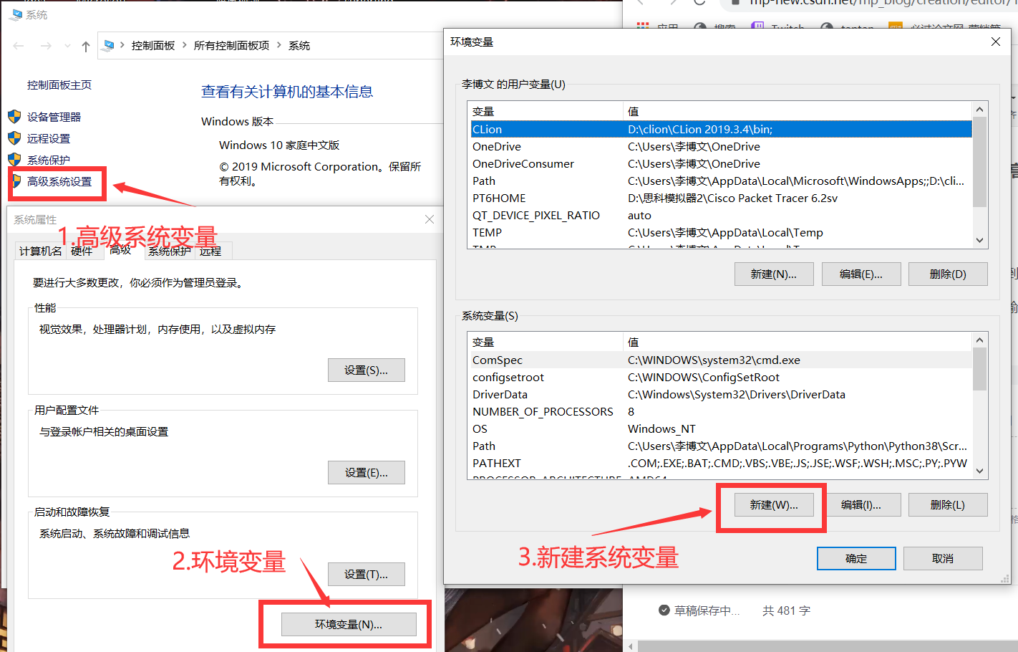Select DriverData system variable row

pos(721,394)
